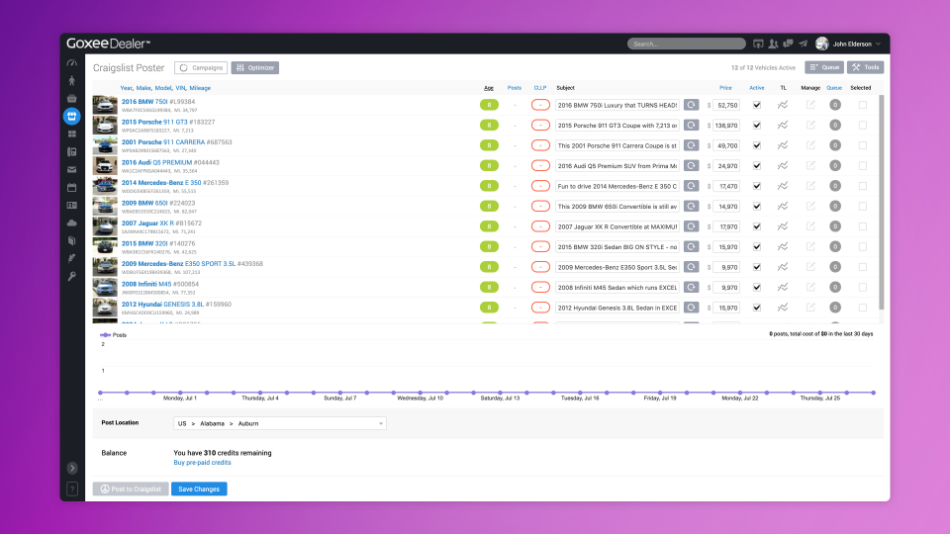Open the Queue button in toolbar
950x534 pixels.
click(824, 67)
